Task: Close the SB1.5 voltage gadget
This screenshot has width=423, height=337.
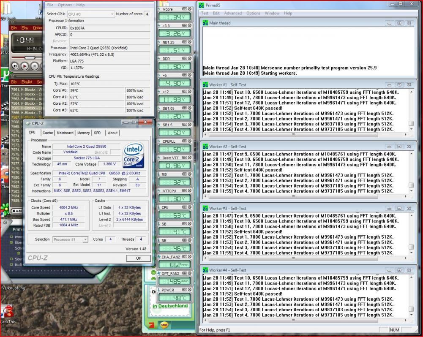Action: coord(190,125)
